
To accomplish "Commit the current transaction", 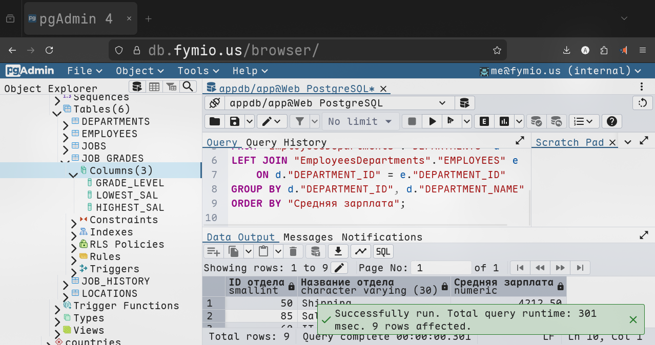I will click(536, 121).
